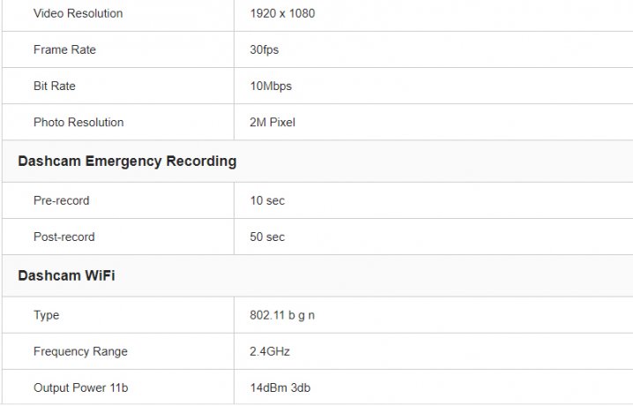The height and width of the screenshot is (406, 633).
Task: Click the Type row label
Action: (47, 315)
